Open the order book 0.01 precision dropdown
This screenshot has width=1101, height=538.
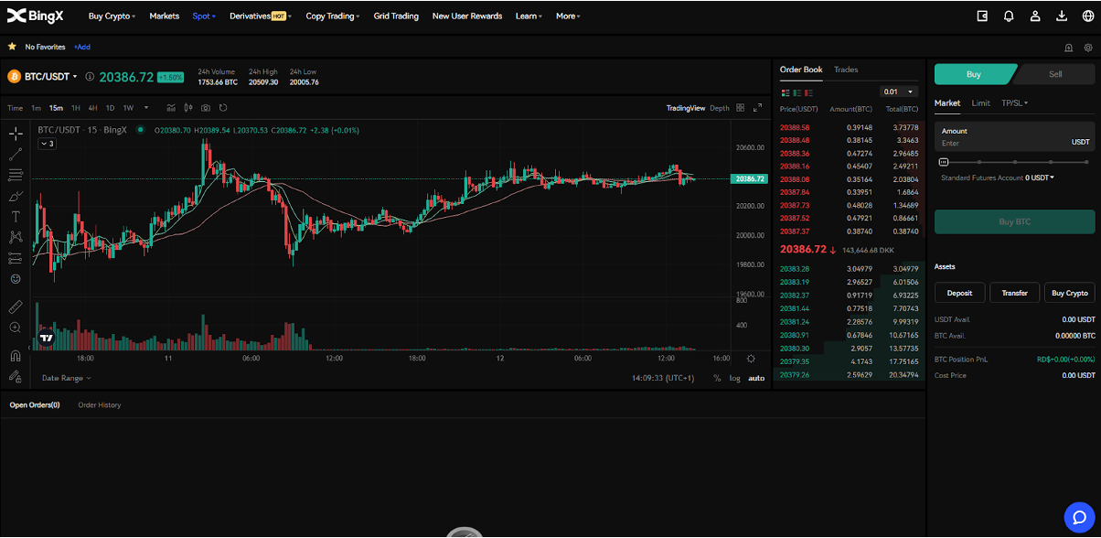pyautogui.click(x=897, y=91)
